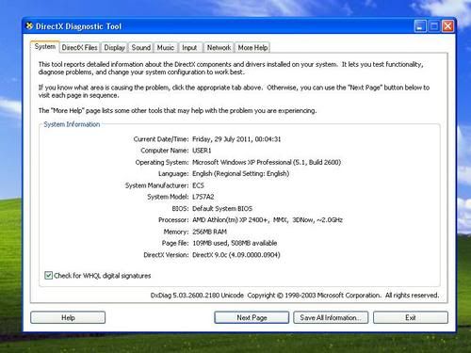Click the system model value L7S7A2

(x=203, y=197)
